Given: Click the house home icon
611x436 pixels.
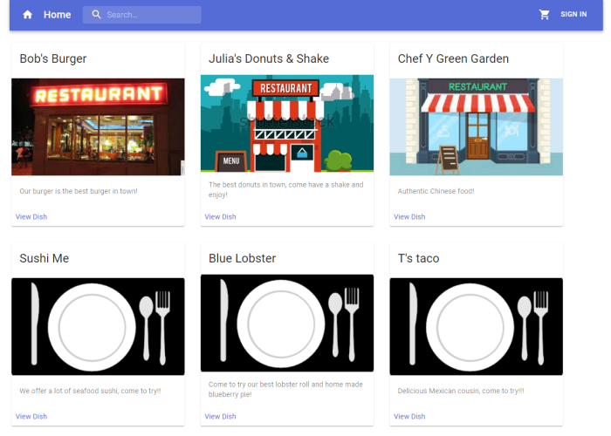Looking at the screenshot, I should pyautogui.click(x=27, y=15).
